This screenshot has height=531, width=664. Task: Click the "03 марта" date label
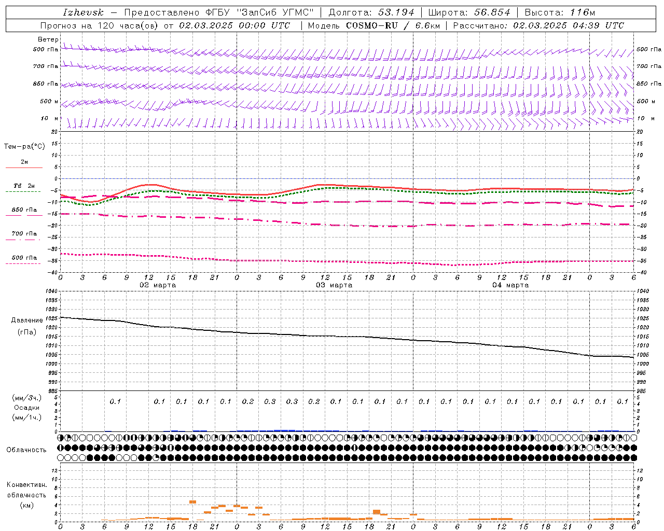(x=334, y=285)
